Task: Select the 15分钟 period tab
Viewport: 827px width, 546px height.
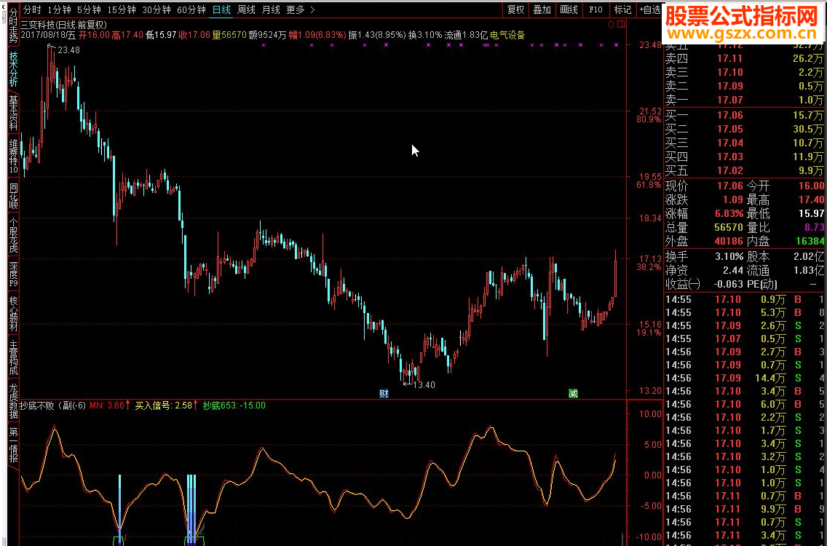Action: [x=122, y=9]
